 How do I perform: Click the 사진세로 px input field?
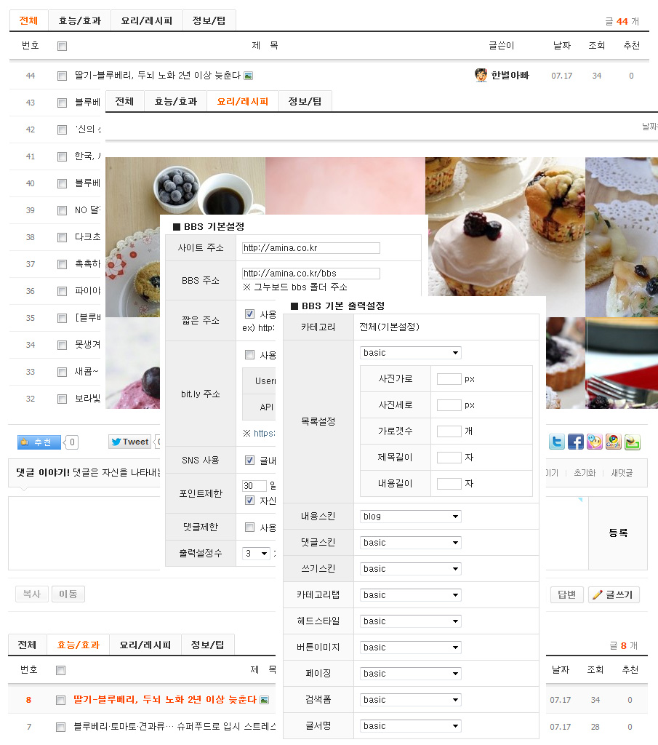click(x=449, y=405)
